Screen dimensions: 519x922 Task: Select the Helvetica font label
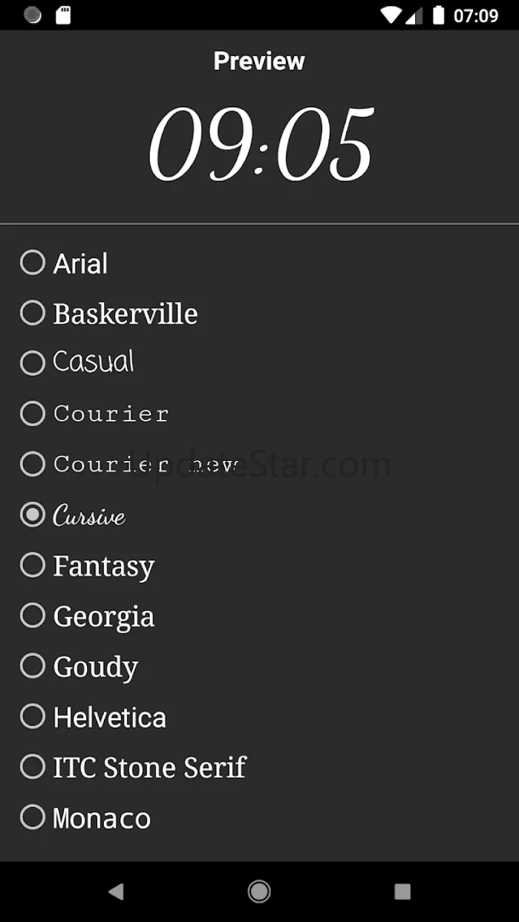pos(110,717)
